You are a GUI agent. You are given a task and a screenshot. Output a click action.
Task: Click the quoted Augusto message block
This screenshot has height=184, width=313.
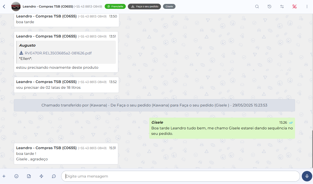pos(66,52)
